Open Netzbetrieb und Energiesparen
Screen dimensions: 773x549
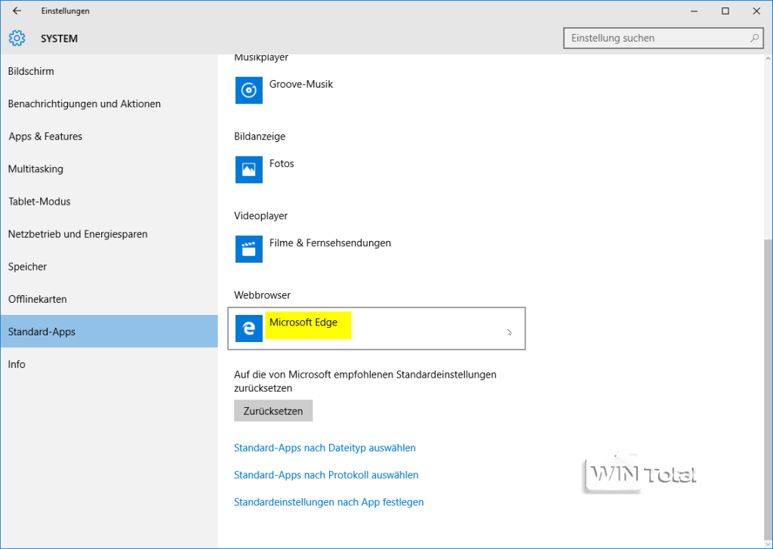pos(109,234)
